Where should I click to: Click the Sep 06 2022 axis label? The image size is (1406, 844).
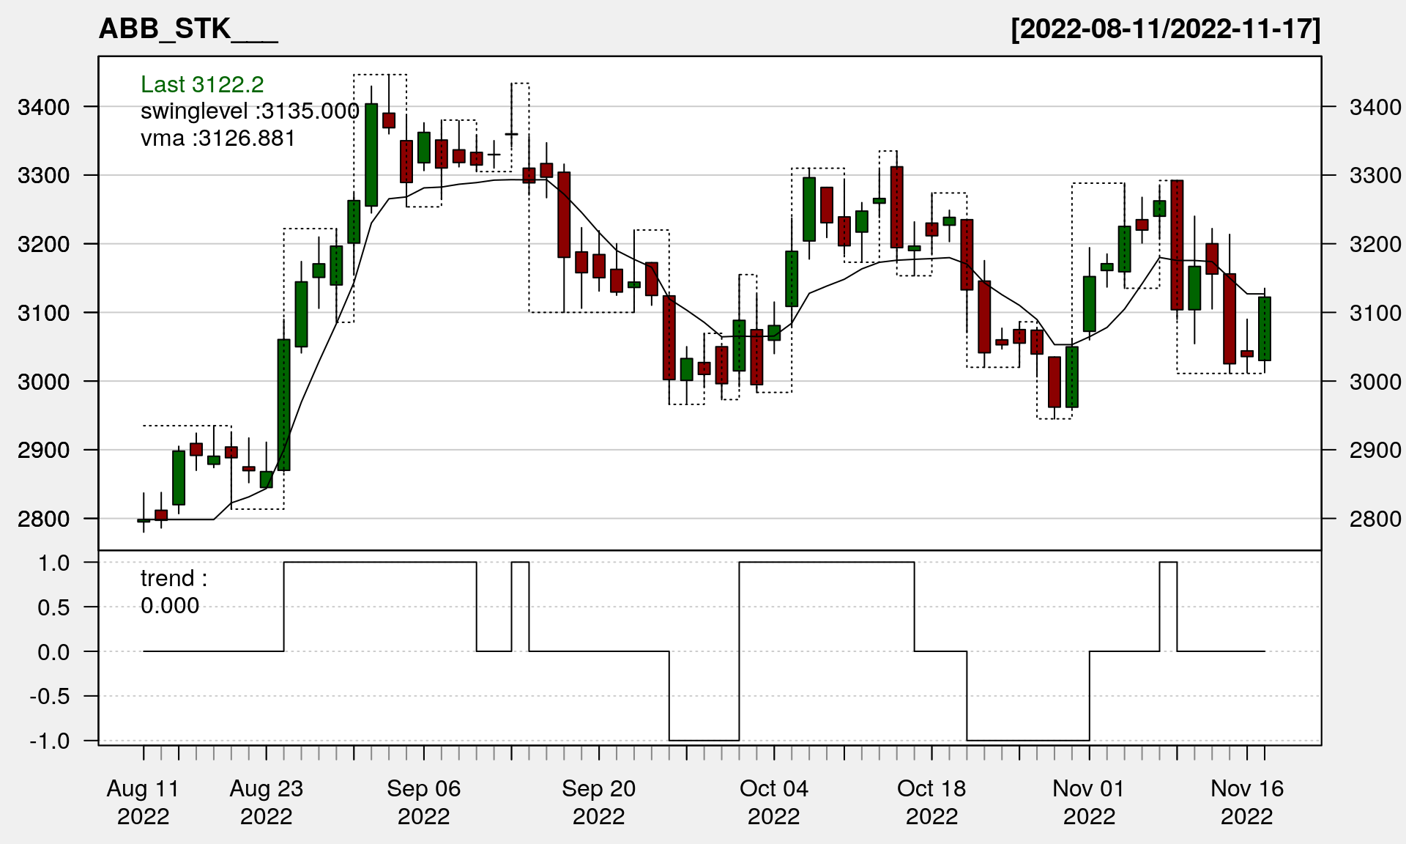[x=423, y=802]
